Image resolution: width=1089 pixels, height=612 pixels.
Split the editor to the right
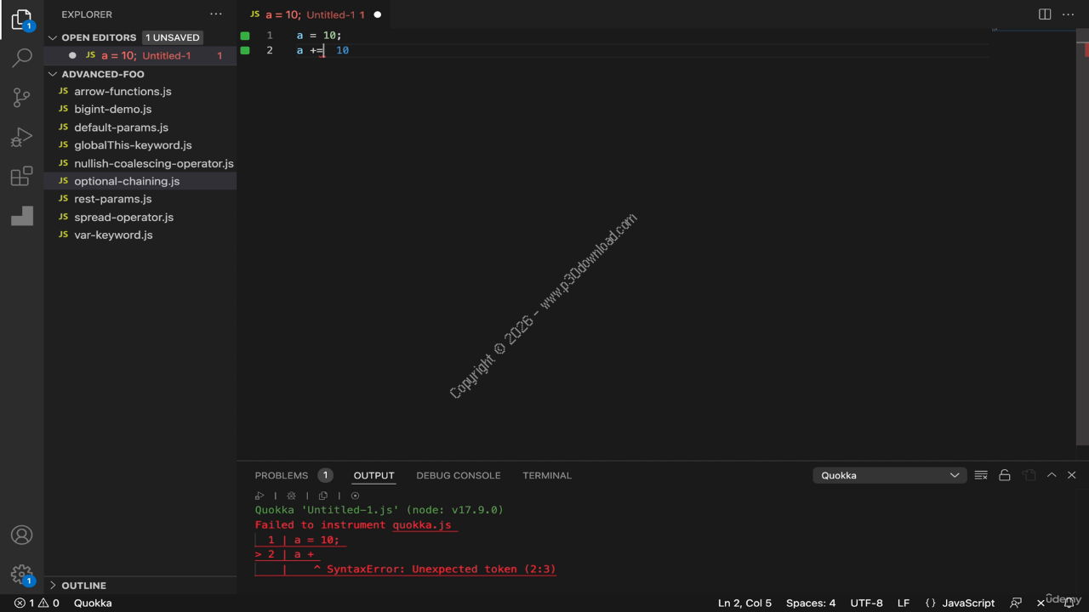tap(1045, 14)
